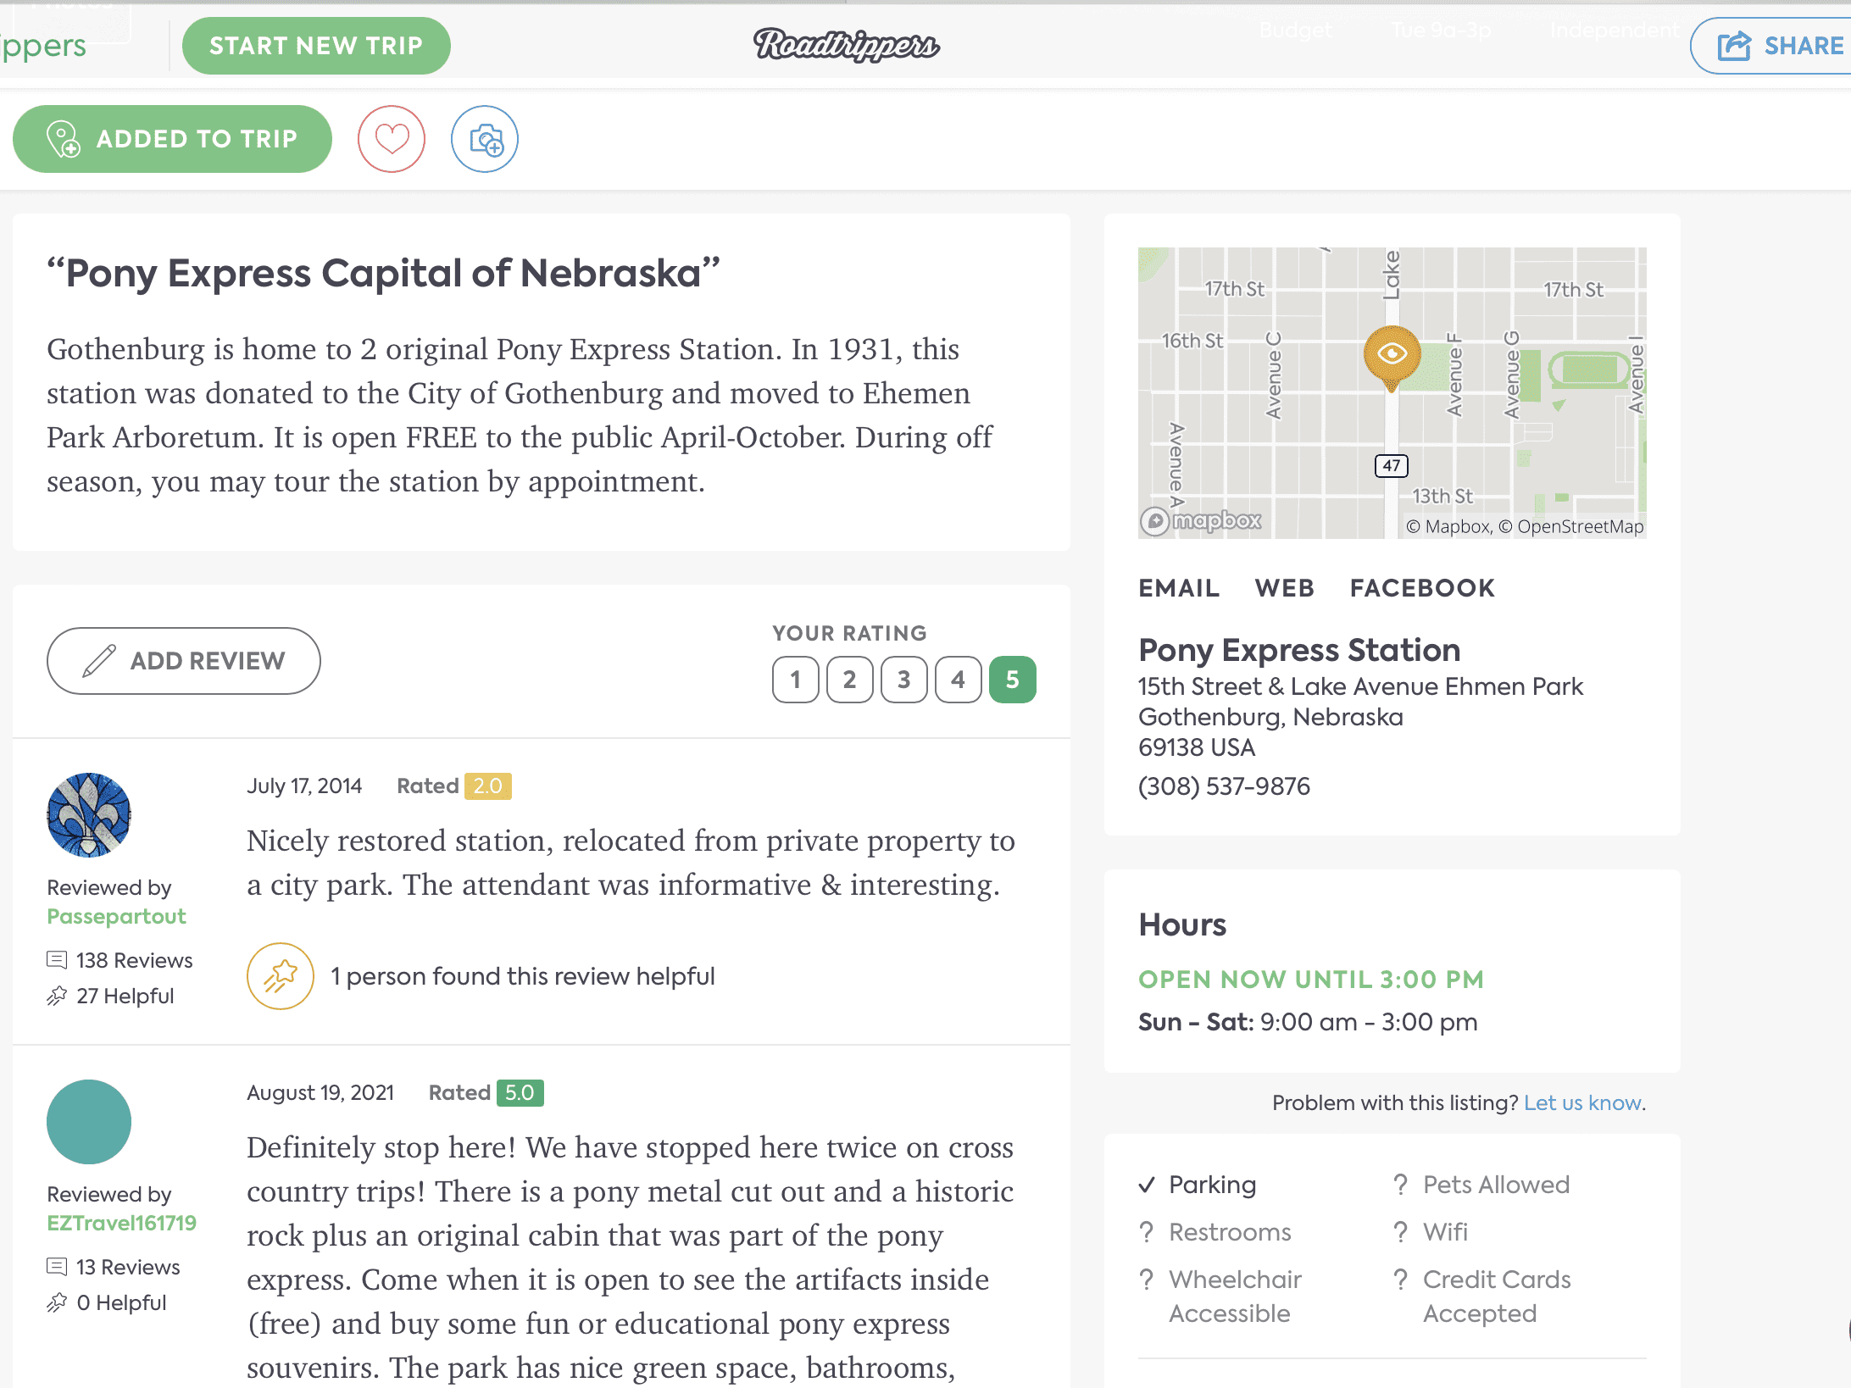The width and height of the screenshot is (1851, 1388).
Task: Click the 'Rated 2.0' badge
Action: point(453,786)
